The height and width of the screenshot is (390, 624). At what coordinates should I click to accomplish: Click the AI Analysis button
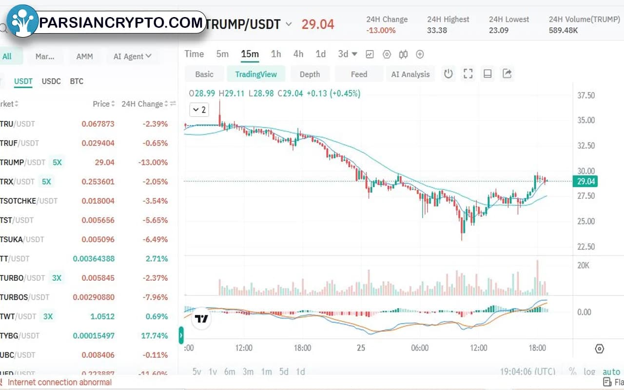tap(410, 74)
